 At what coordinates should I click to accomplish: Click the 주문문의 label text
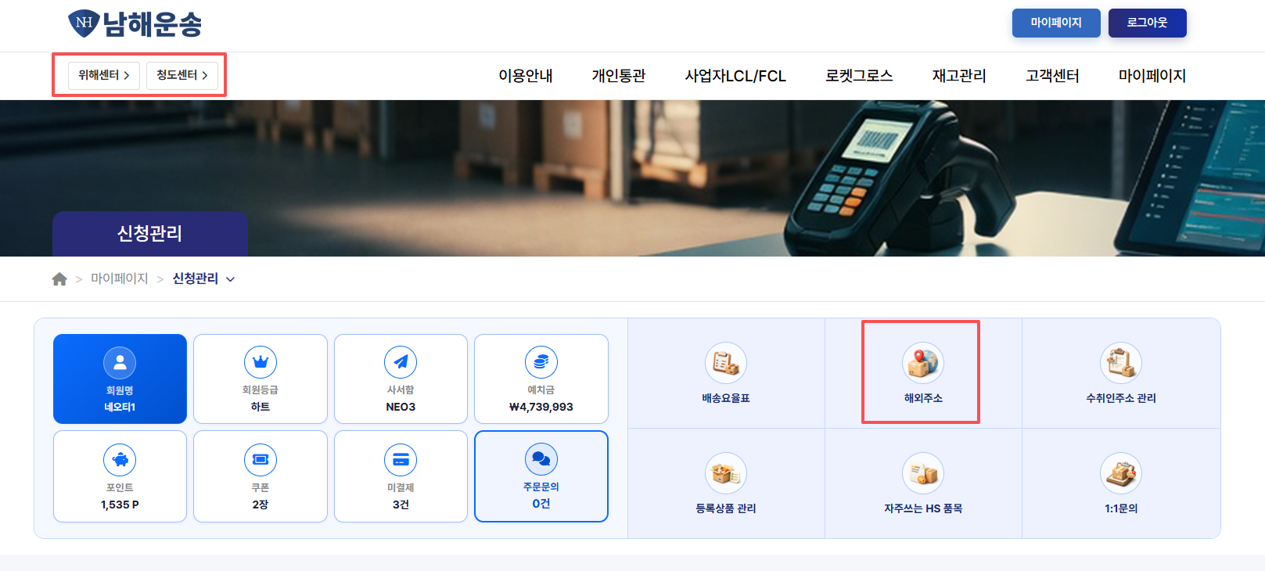(541, 487)
